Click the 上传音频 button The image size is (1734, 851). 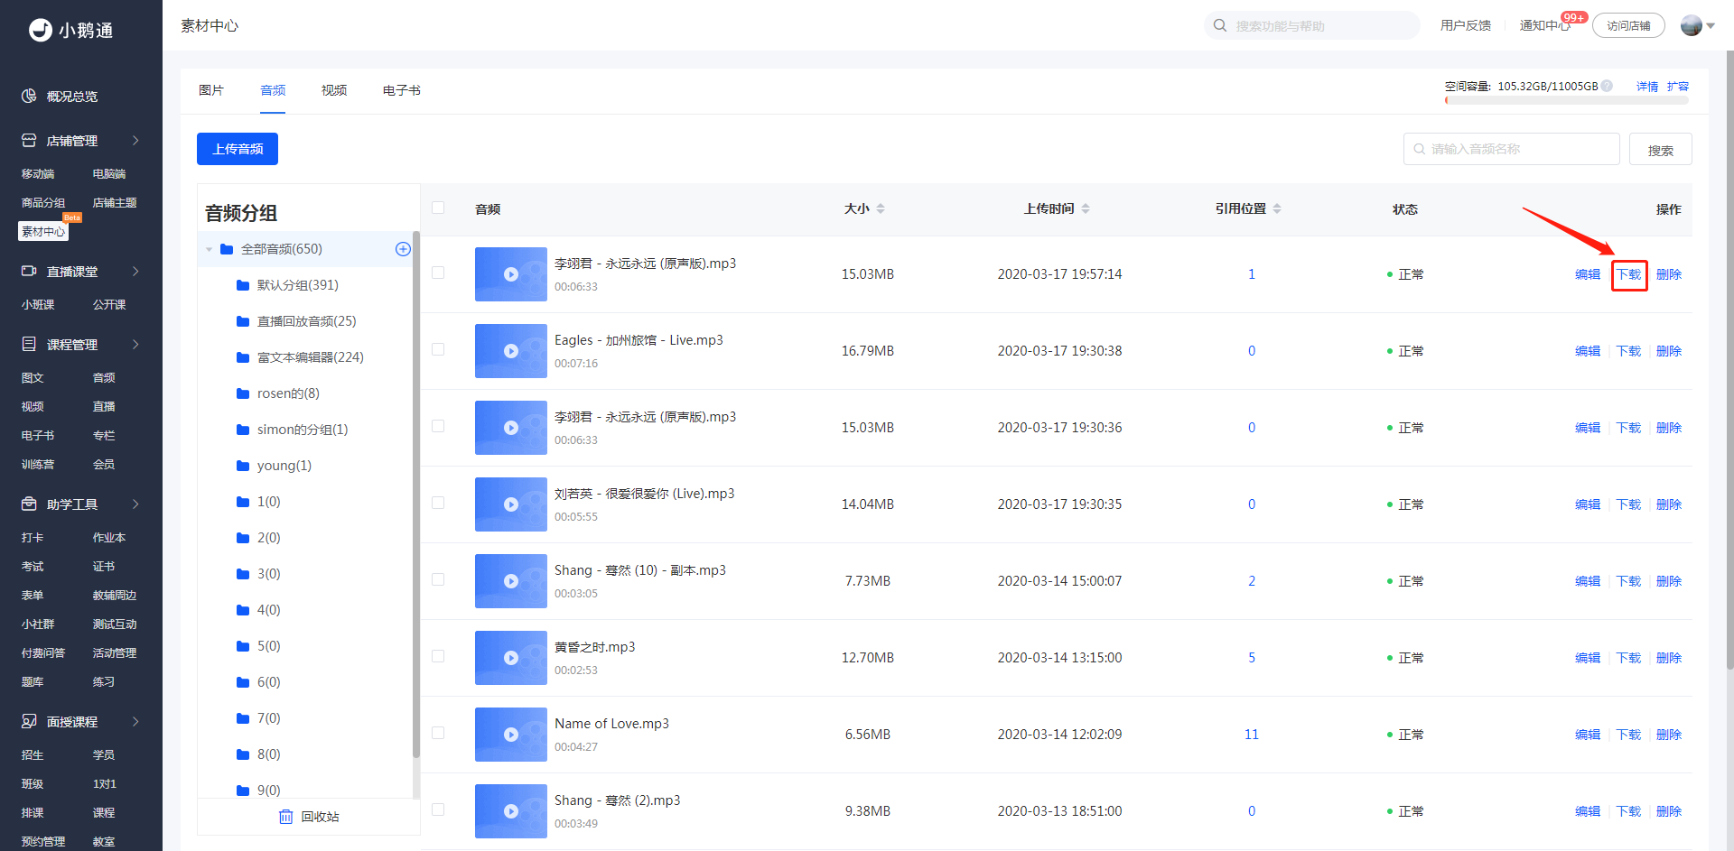[238, 149]
